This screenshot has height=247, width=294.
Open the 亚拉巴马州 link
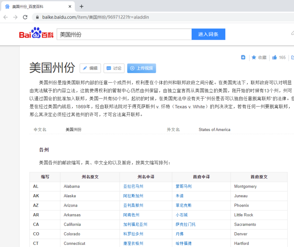133,186
